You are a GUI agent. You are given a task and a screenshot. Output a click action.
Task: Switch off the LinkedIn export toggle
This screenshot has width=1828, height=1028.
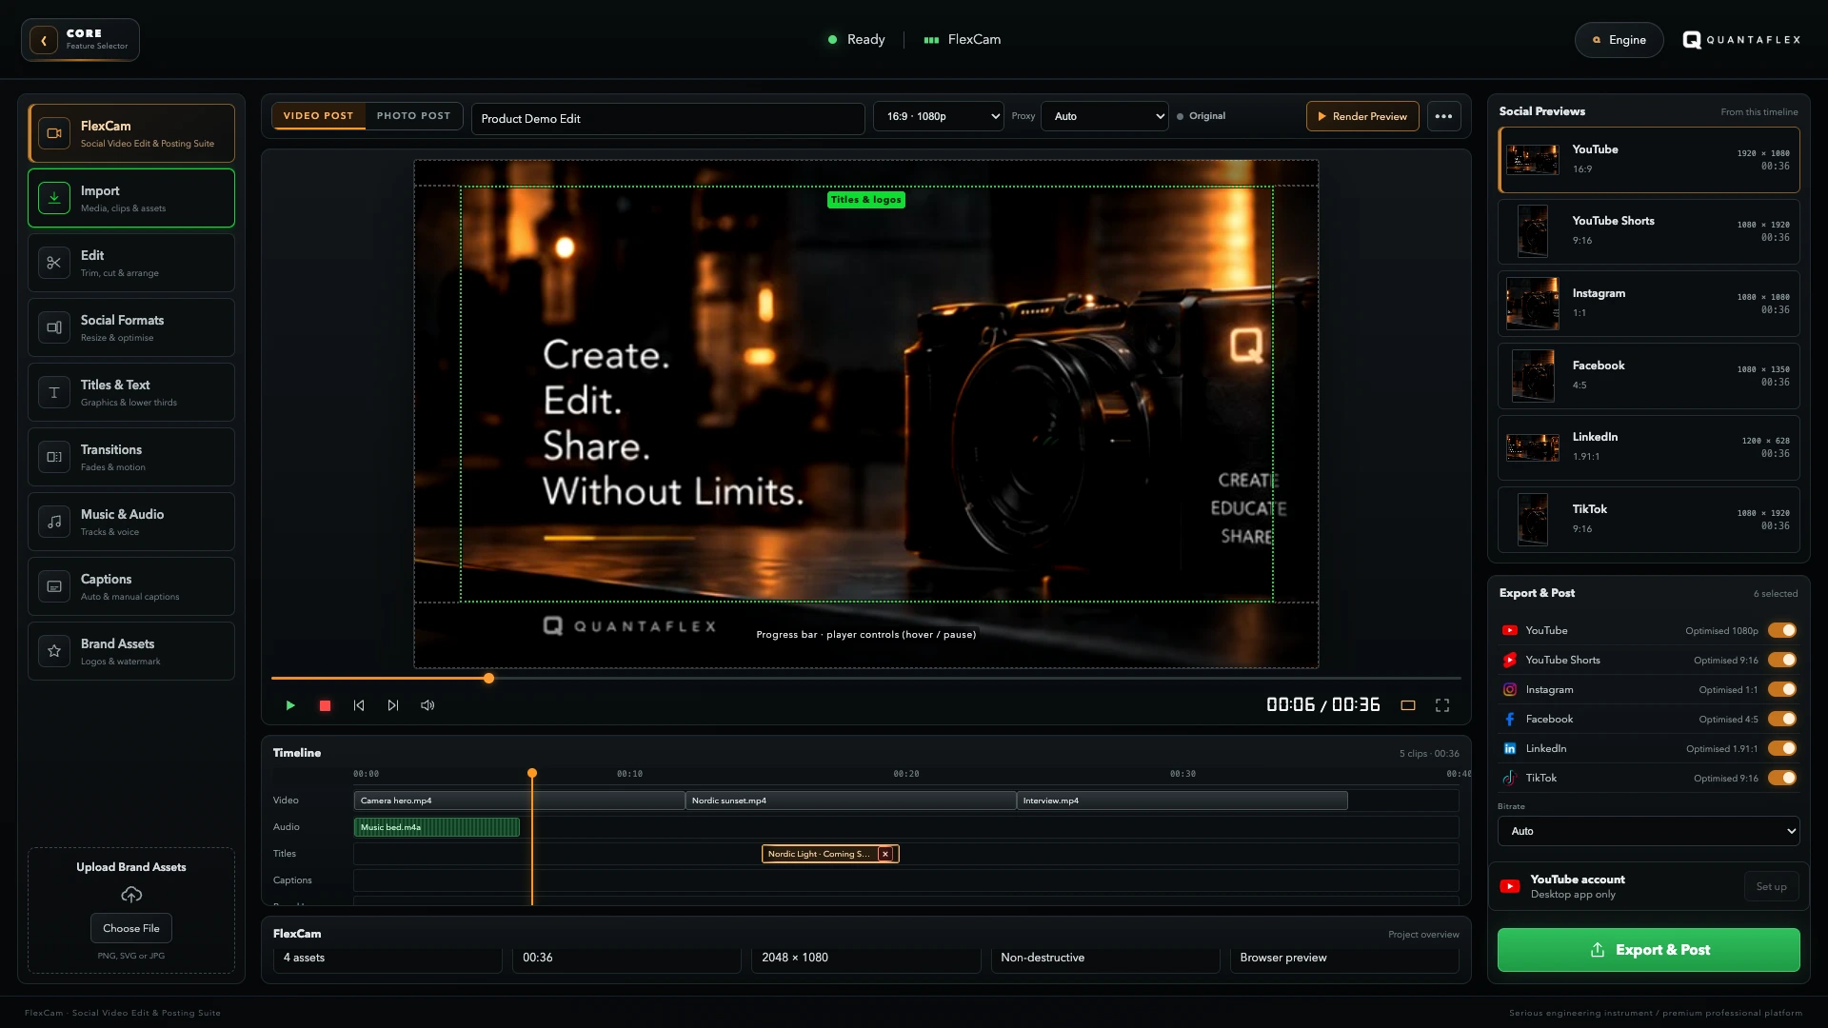tap(1782, 748)
